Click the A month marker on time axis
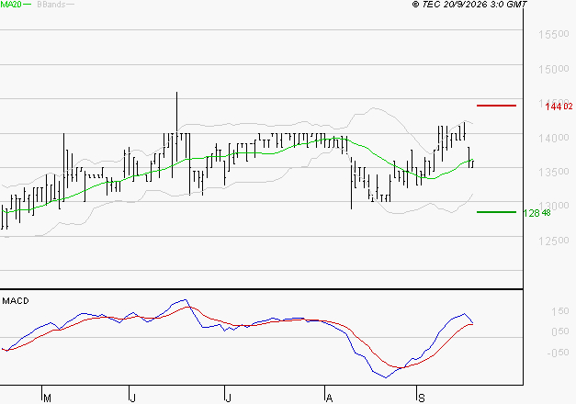Viewport: 576px width, 404px height. click(x=329, y=398)
